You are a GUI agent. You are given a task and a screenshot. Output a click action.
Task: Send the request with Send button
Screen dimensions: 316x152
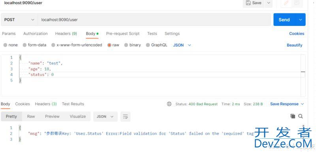tap(284, 20)
